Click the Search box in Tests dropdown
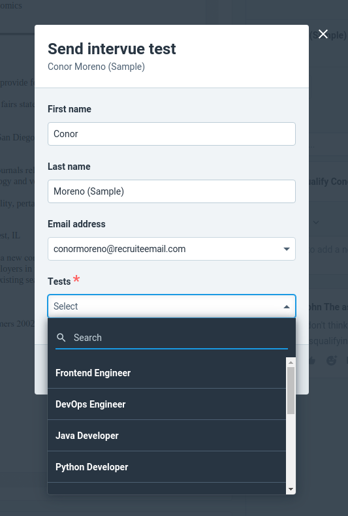The width and height of the screenshot is (348, 516). click(172, 338)
